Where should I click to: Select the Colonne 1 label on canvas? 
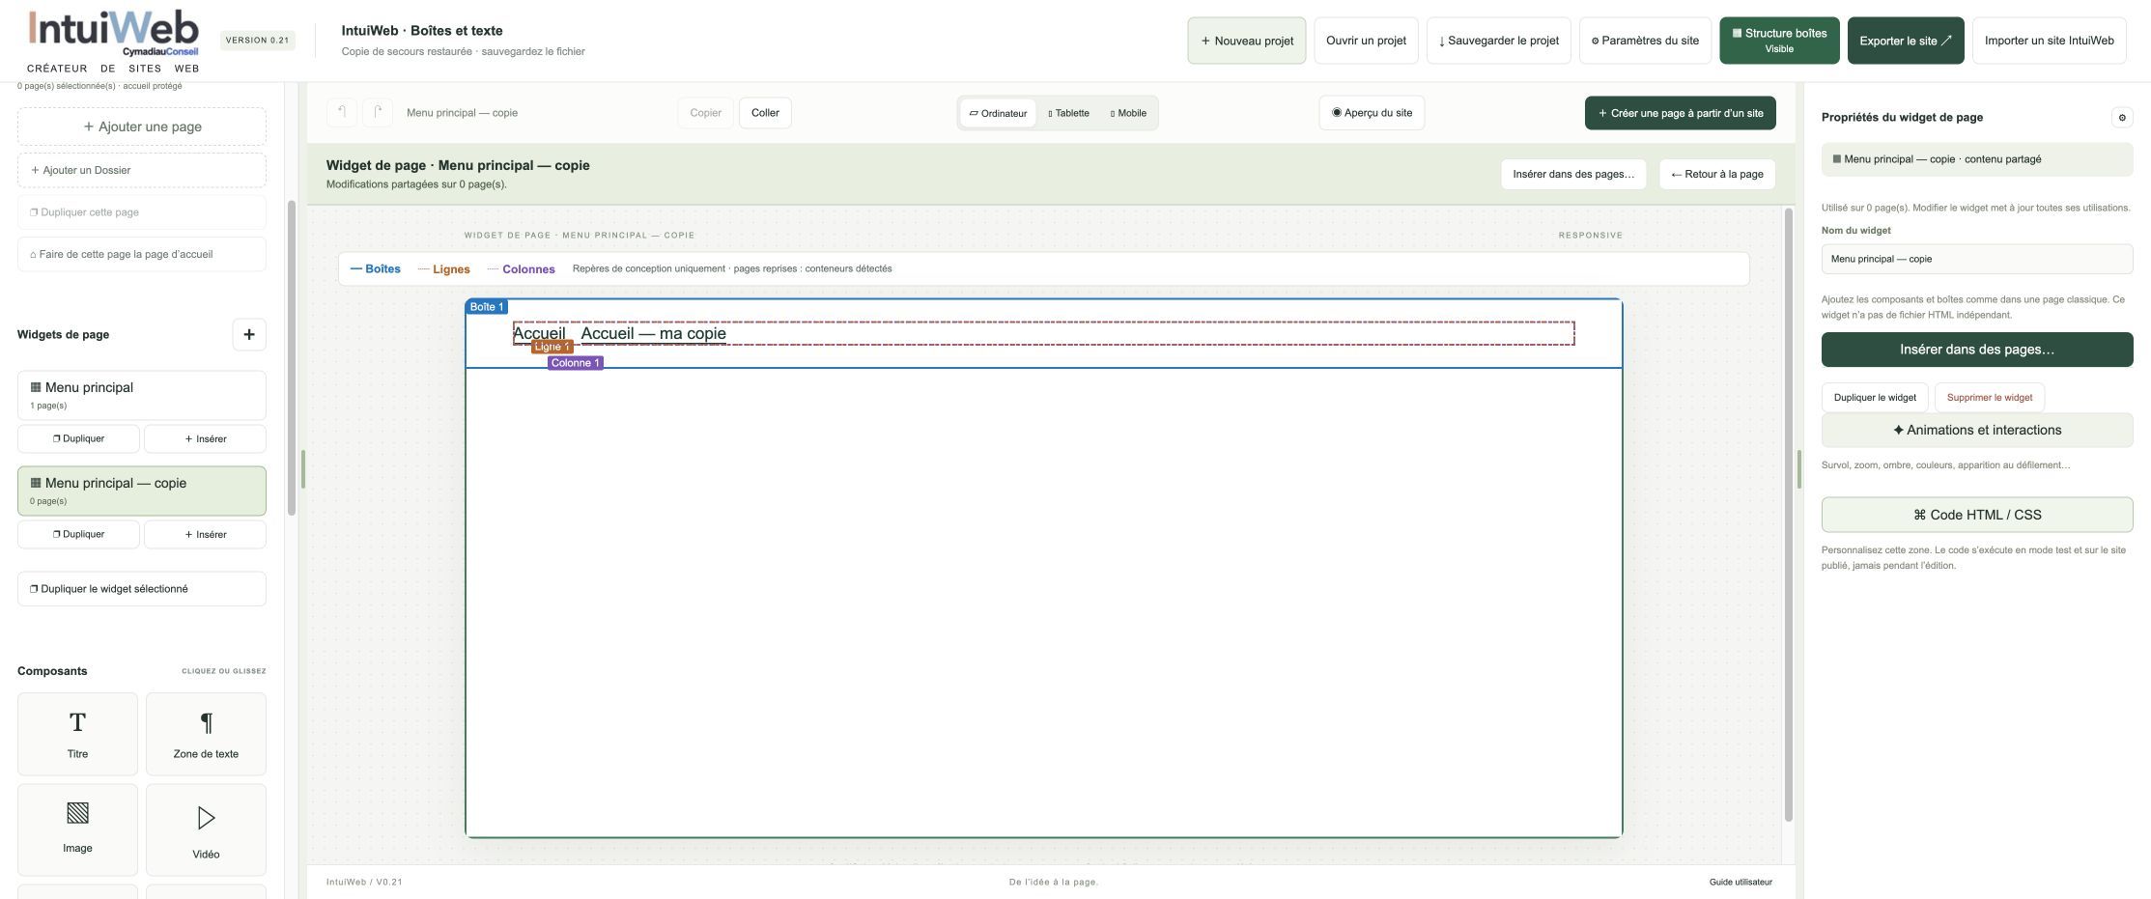pos(576,363)
